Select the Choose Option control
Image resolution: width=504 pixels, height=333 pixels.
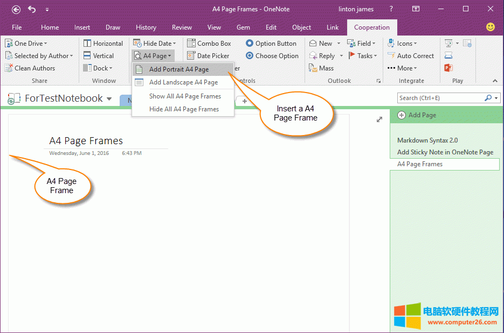point(272,55)
